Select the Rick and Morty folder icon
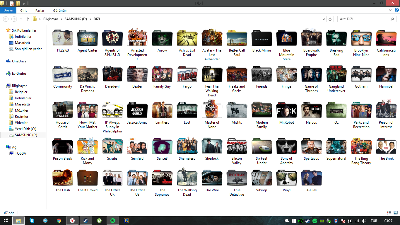This screenshot has height=225, width=400. (x=88, y=146)
